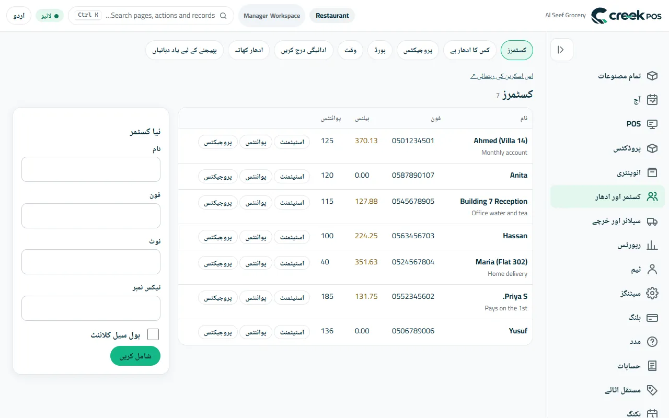669x418 pixels.
Task: Switch to the Who Owes tab
Action: point(470,50)
